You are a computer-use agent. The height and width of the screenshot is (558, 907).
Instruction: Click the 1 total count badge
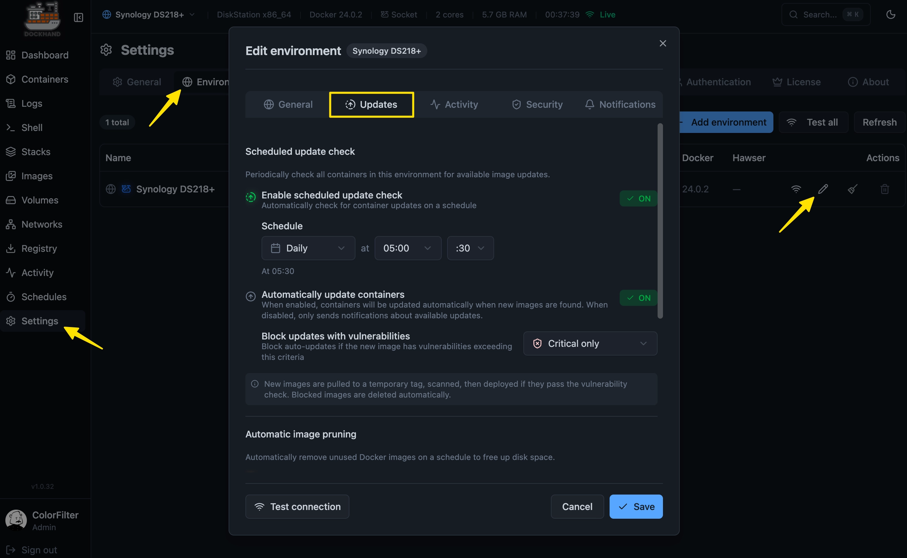[117, 122]
